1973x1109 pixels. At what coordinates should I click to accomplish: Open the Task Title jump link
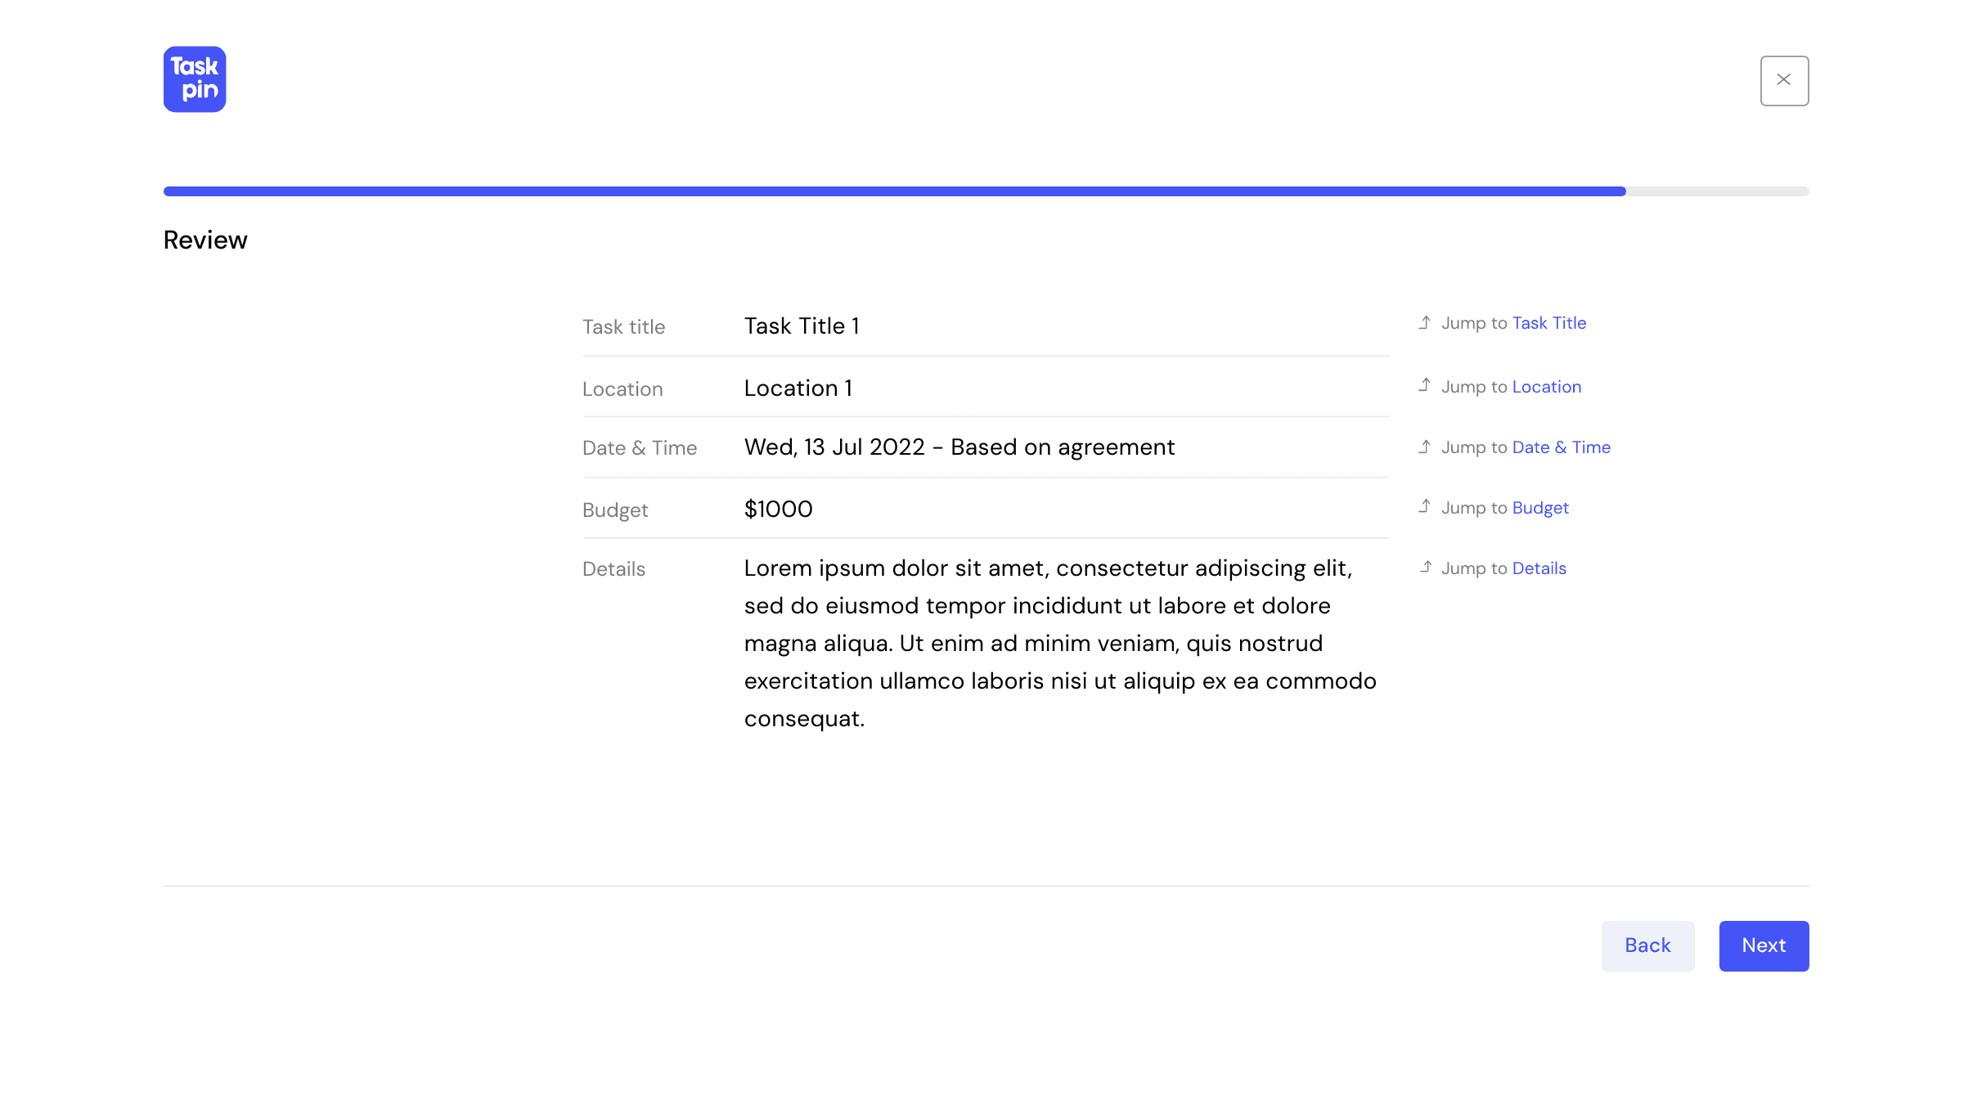pos(1548,323)
